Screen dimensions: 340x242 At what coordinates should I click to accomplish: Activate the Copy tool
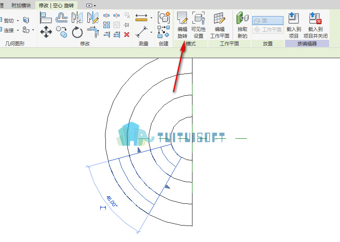click(x=62, y=32)
